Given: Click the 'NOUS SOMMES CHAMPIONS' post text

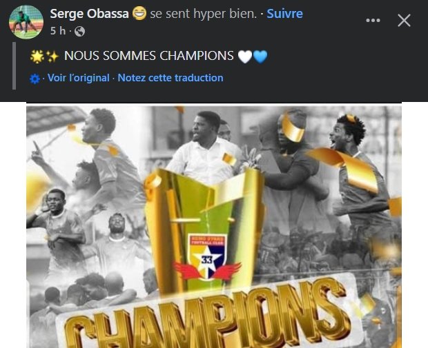Looking at the screenshot, I should pos(148,56).
